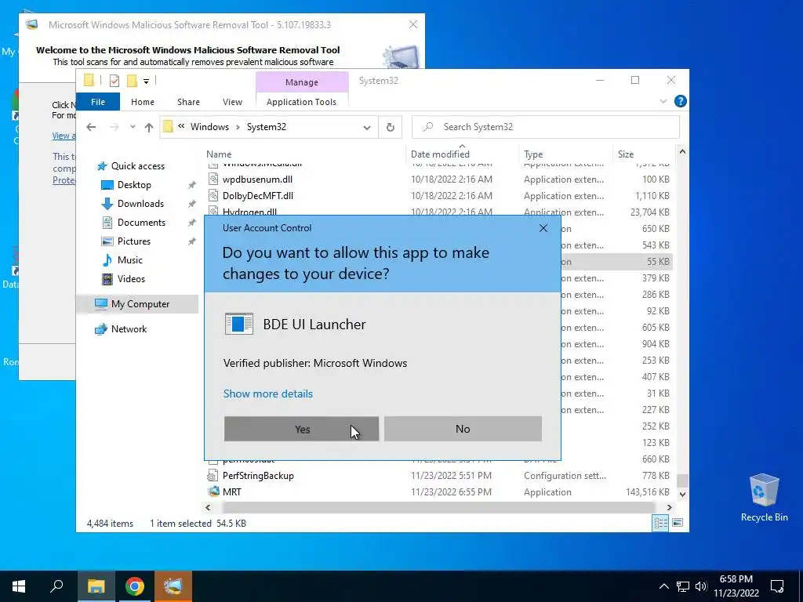
Task: Click the BDE UI Launcher app icon
Action: tap(239, 324)
